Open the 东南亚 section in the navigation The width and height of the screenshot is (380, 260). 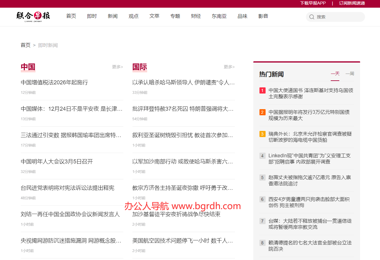point(219,16)
